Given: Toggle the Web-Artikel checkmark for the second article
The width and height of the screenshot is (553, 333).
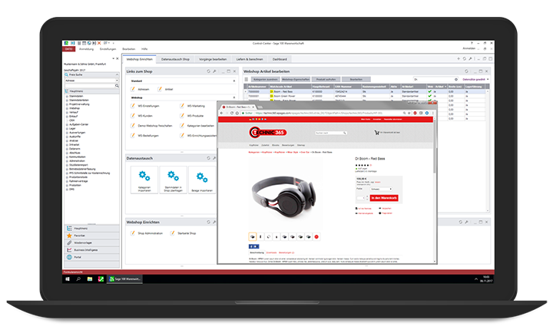Looking at the screenshot, I should 431,95.
